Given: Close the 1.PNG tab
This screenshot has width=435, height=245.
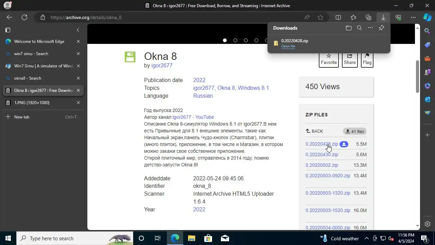Looking at the screenshot, I should pyautogui.click(x=78, y=103).
